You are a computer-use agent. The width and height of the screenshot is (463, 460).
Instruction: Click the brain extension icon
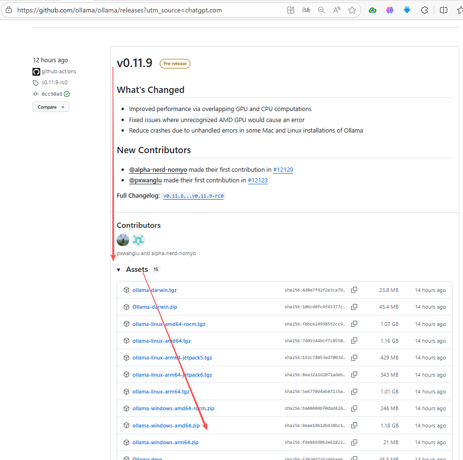coord(390,11)
